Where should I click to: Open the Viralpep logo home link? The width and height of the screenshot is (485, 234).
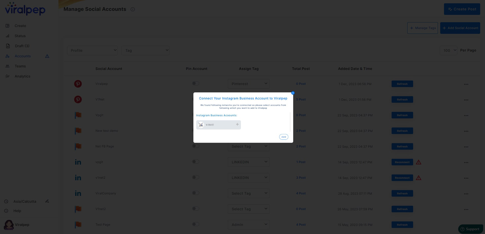coord(25,9)
